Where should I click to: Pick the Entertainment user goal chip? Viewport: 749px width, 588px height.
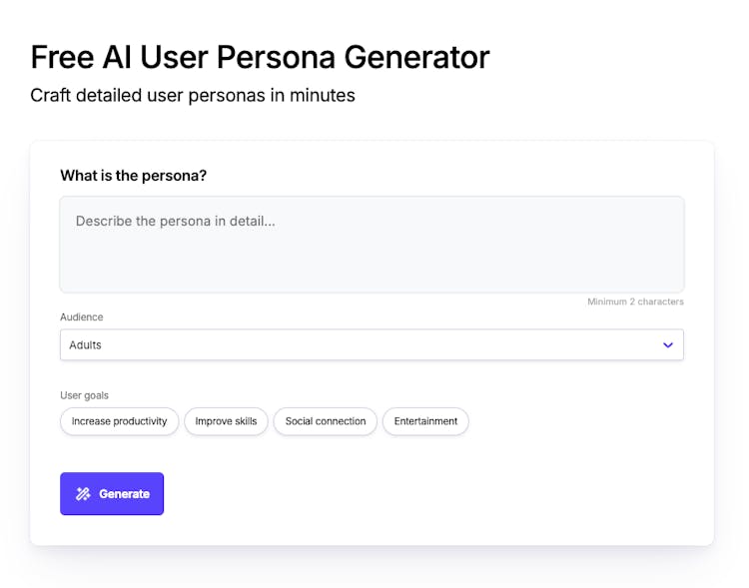[425, 421]
